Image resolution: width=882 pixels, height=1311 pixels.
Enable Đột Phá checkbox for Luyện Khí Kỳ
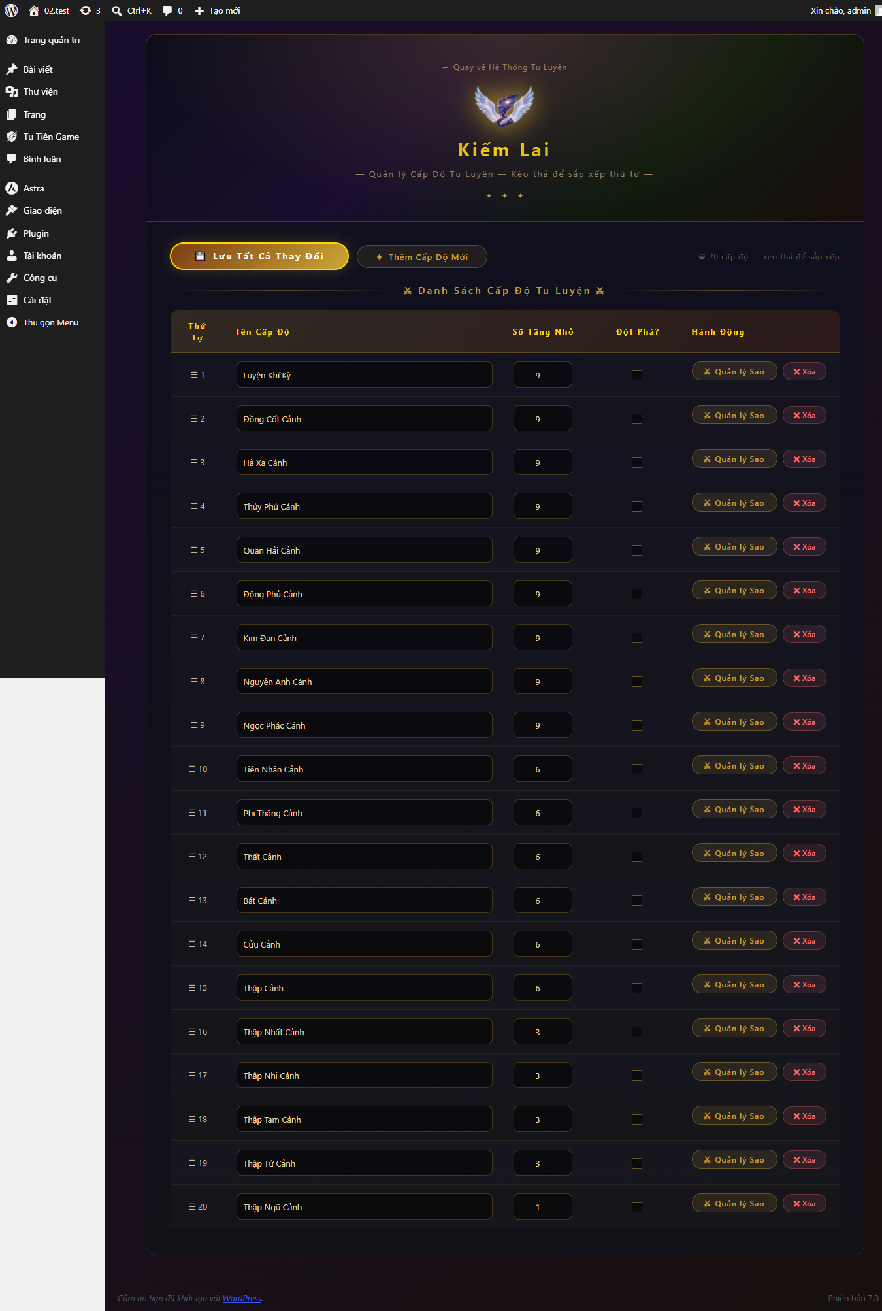click(637, 375)
